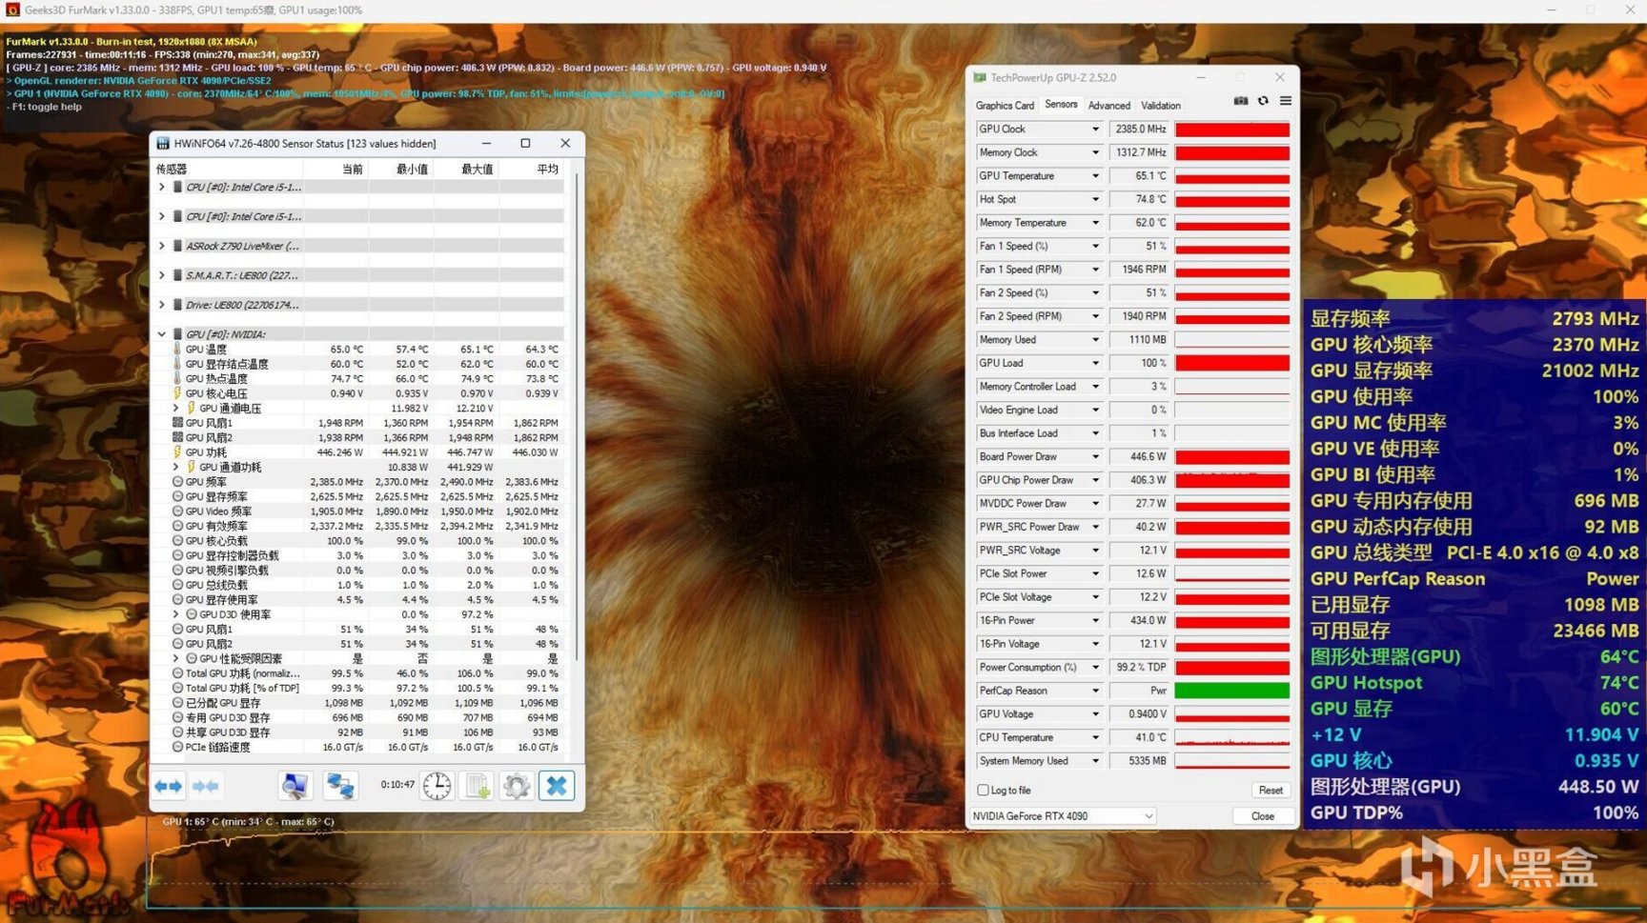Maximize the HWiNFO64 Sensor Status window
Screen dimensions: 1647x923
pos(525,144)
